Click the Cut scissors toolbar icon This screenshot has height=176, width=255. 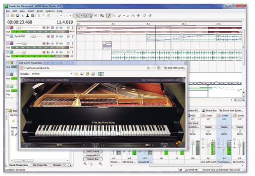[x=39, y=16]
